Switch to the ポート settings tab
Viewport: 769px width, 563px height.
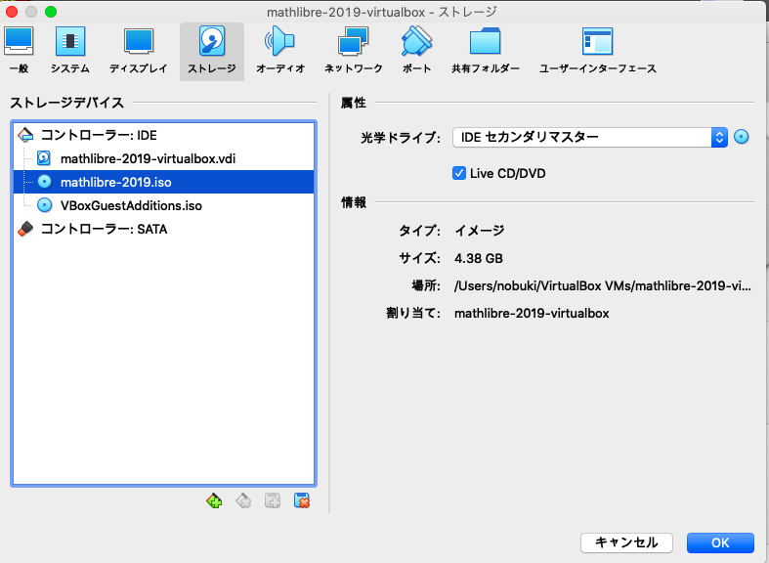click(x=417, y=51)
